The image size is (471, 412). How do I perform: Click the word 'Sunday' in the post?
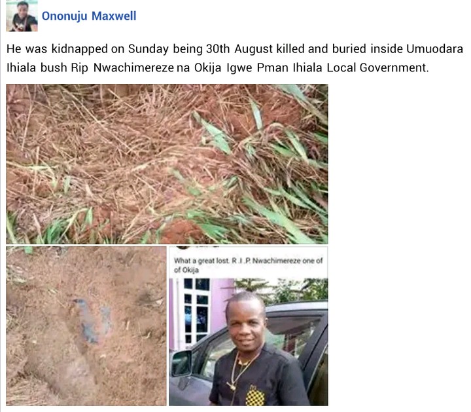click(148, 49)
